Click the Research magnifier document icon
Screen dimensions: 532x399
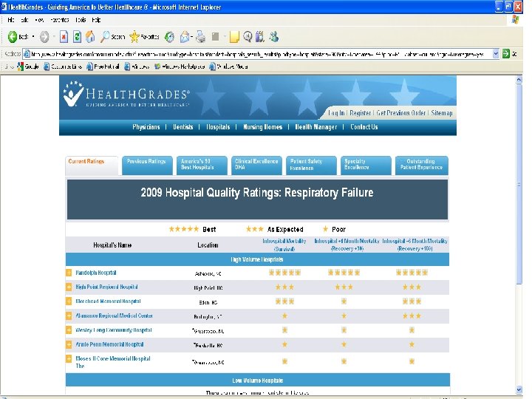click(x=248, y=37)
